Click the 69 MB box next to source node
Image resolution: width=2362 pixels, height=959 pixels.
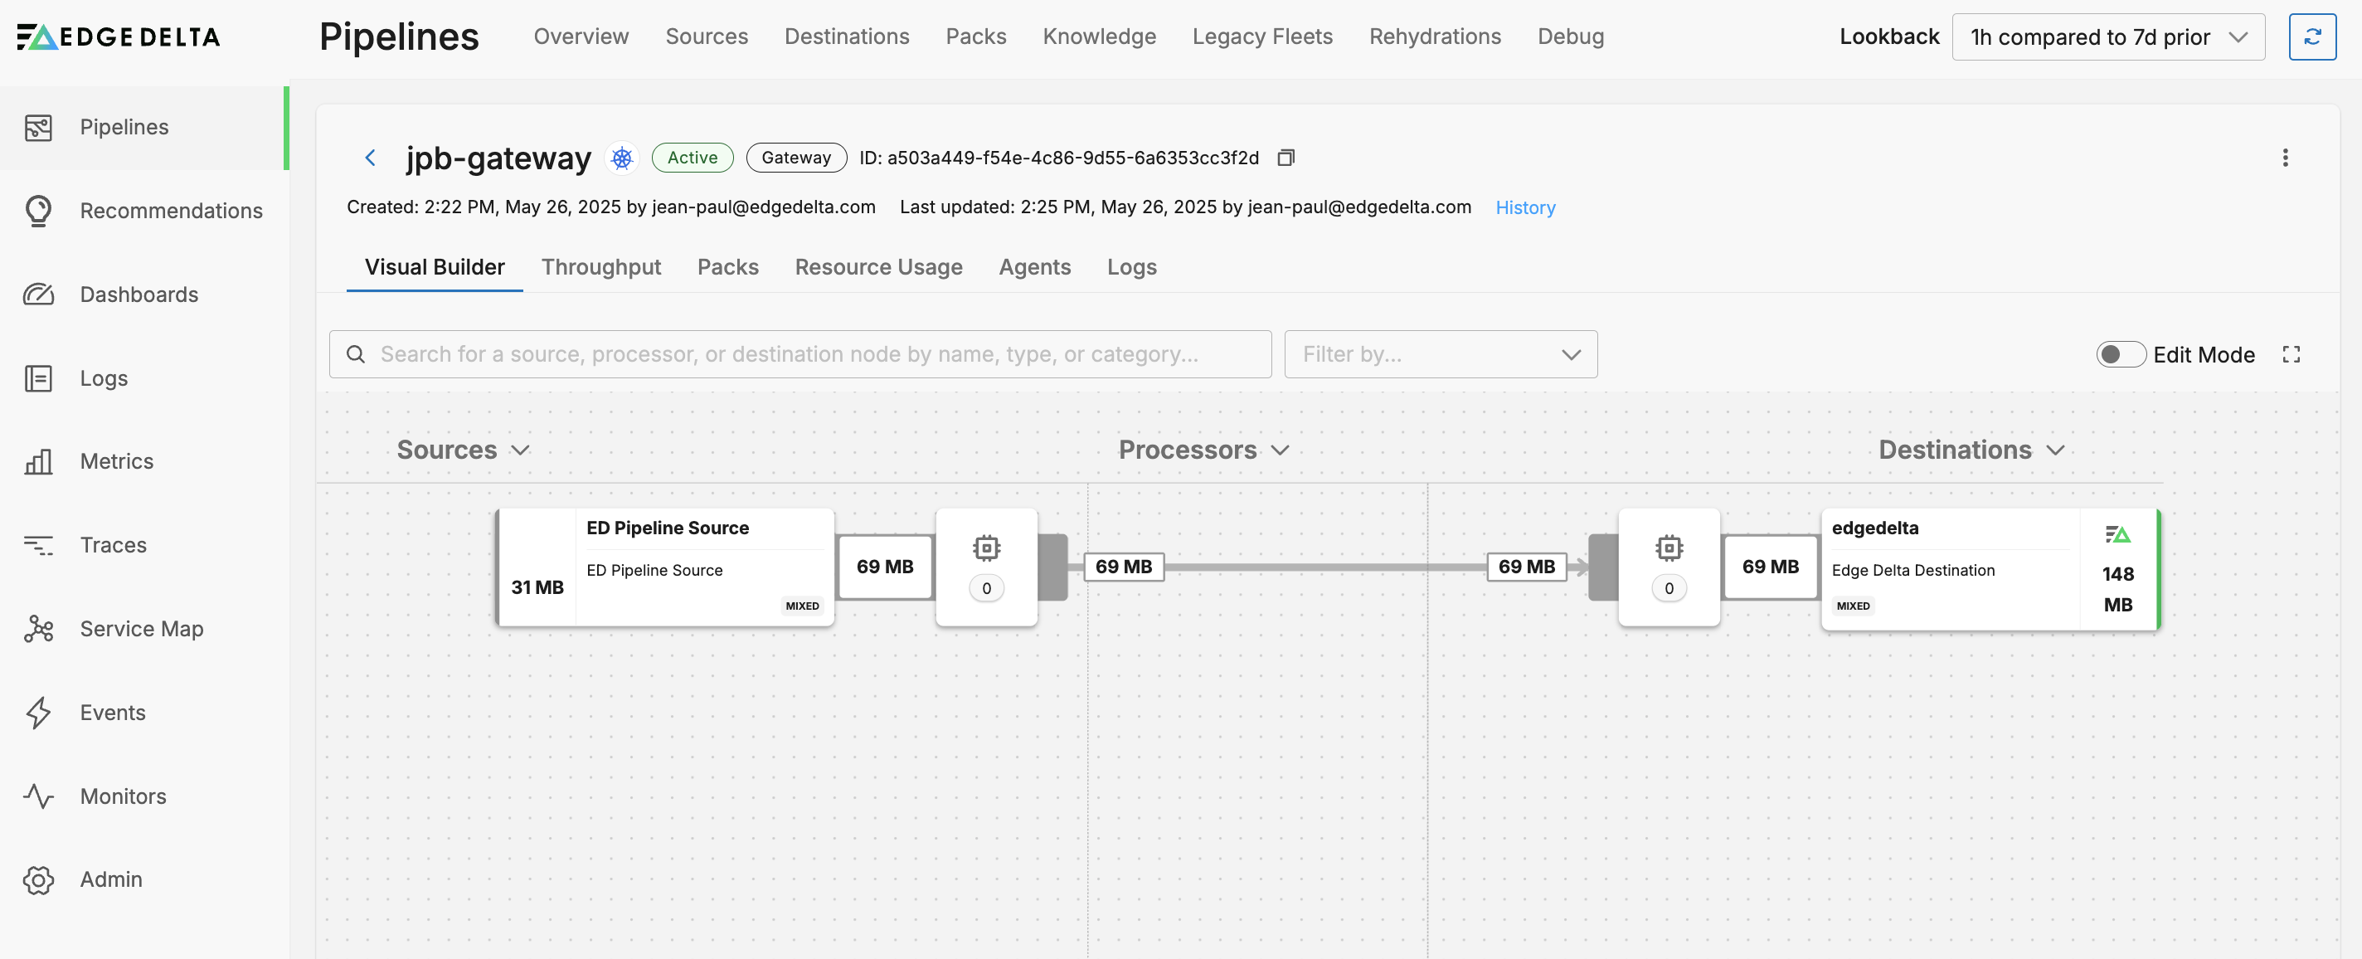(885, 567)
